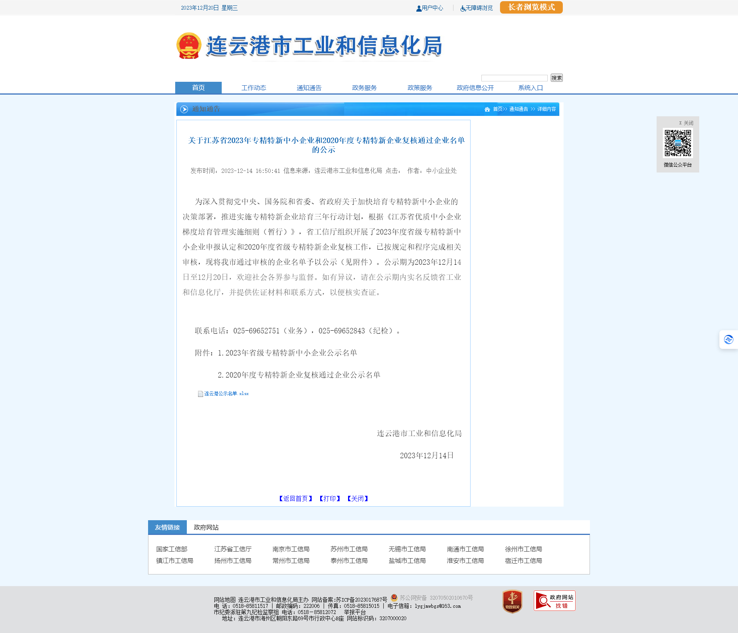Screen dimensions: 738x633
Task: Click the xlsx attachment file icon
Action: pos(200,394)
